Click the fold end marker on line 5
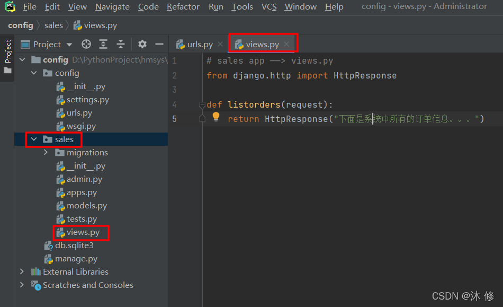 coord(202,119)
